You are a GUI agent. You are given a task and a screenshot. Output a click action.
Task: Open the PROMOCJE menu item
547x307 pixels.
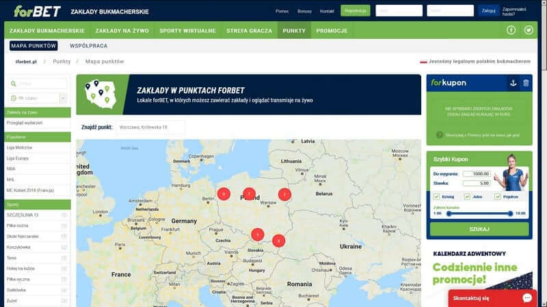tap(332, 31)
